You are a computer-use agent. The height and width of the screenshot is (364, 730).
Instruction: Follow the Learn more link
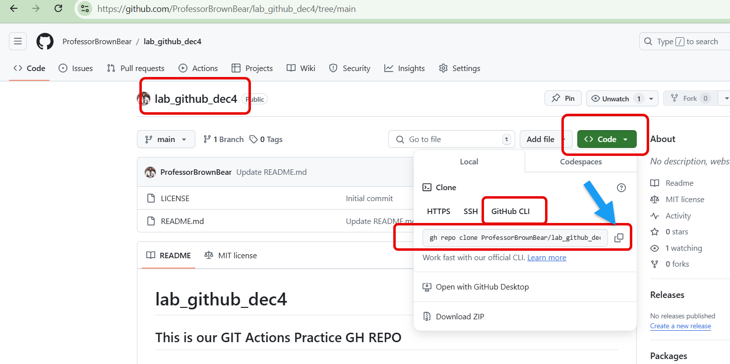(547, 258)
